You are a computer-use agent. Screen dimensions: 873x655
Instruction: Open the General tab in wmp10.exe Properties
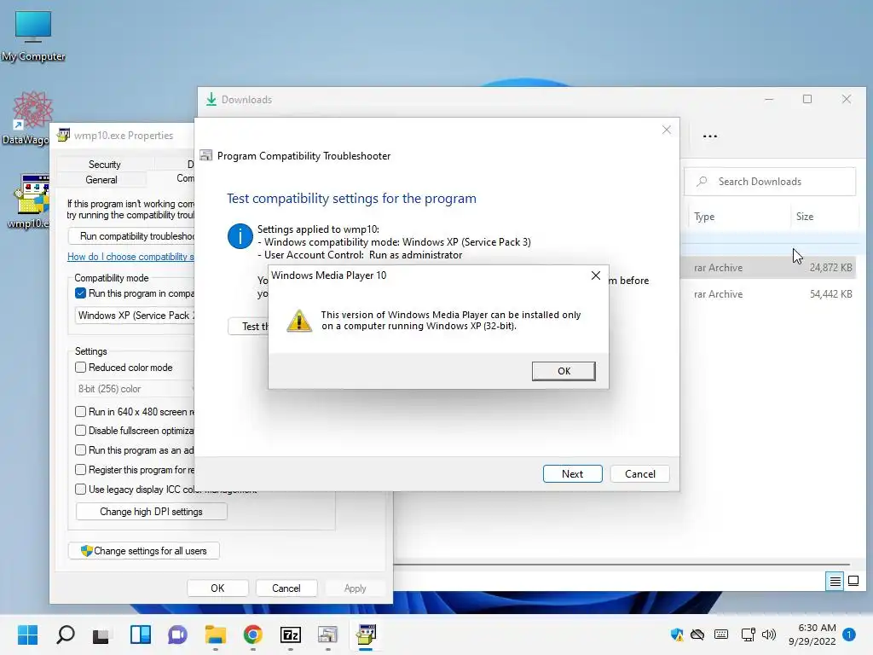(x=101, y=180)
